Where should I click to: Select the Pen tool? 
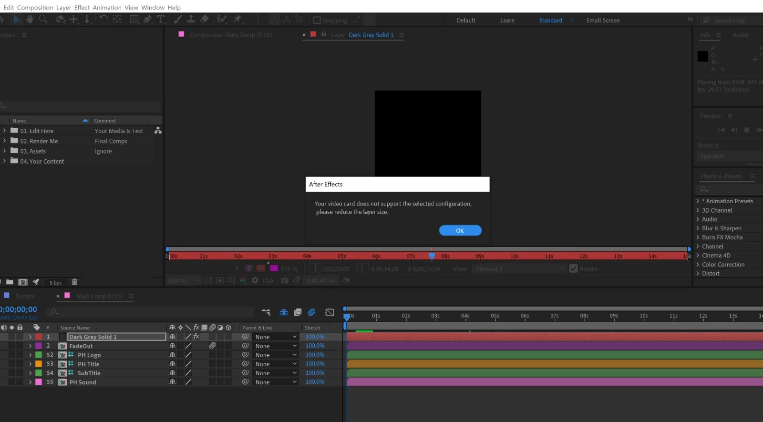click(x=148, y=20)
